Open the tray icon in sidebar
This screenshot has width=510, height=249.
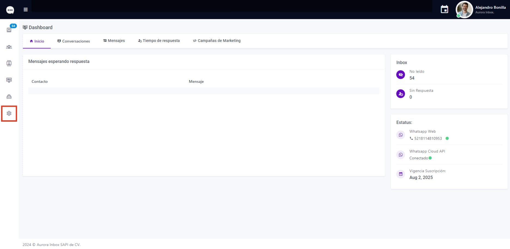[9, 97]
